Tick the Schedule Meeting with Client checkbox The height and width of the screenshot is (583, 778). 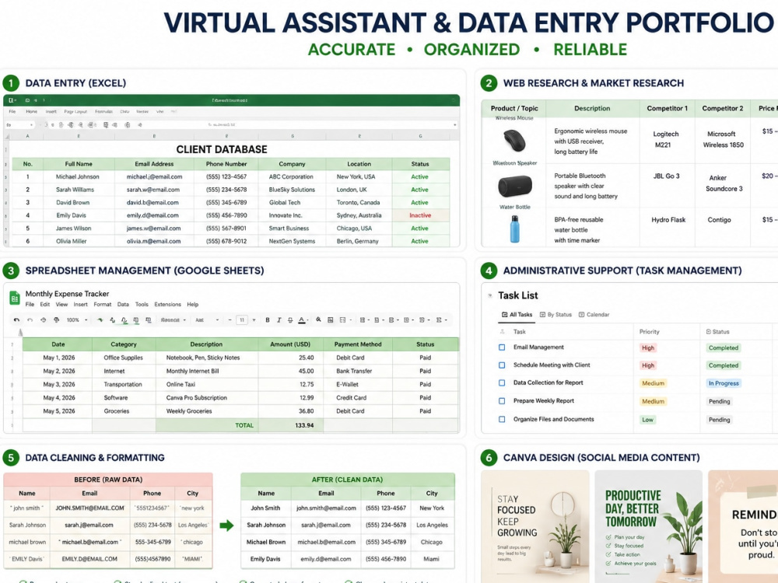502,365
